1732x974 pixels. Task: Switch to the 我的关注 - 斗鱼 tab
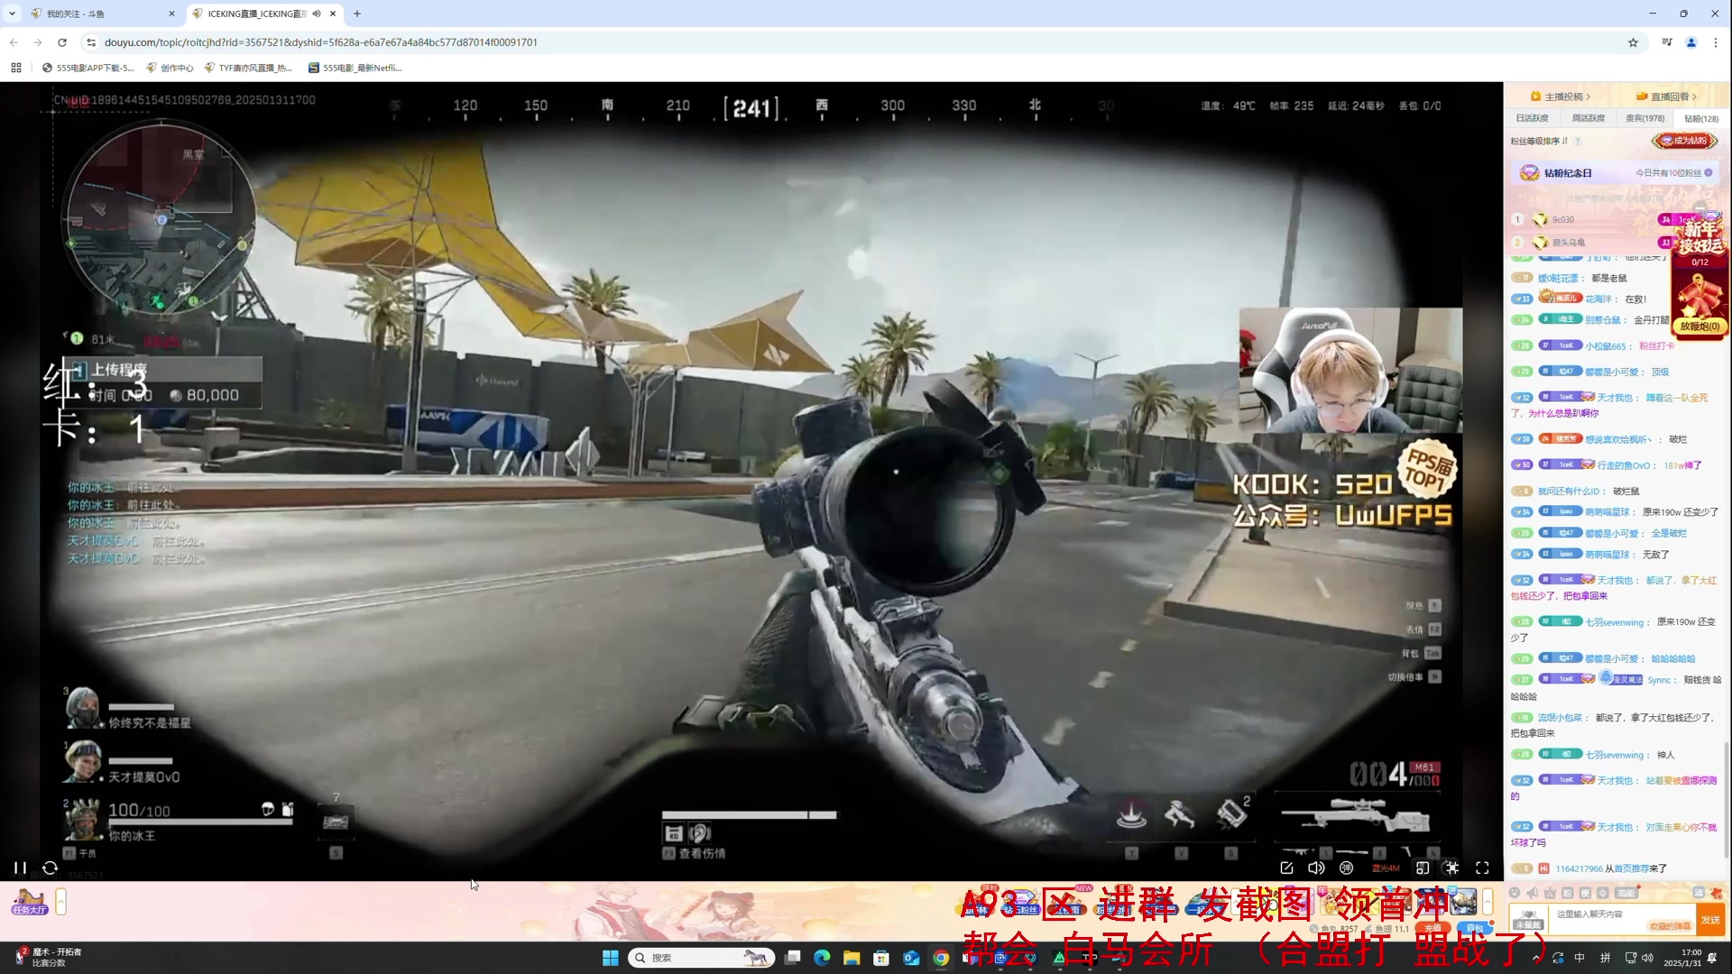coord(101,14)
